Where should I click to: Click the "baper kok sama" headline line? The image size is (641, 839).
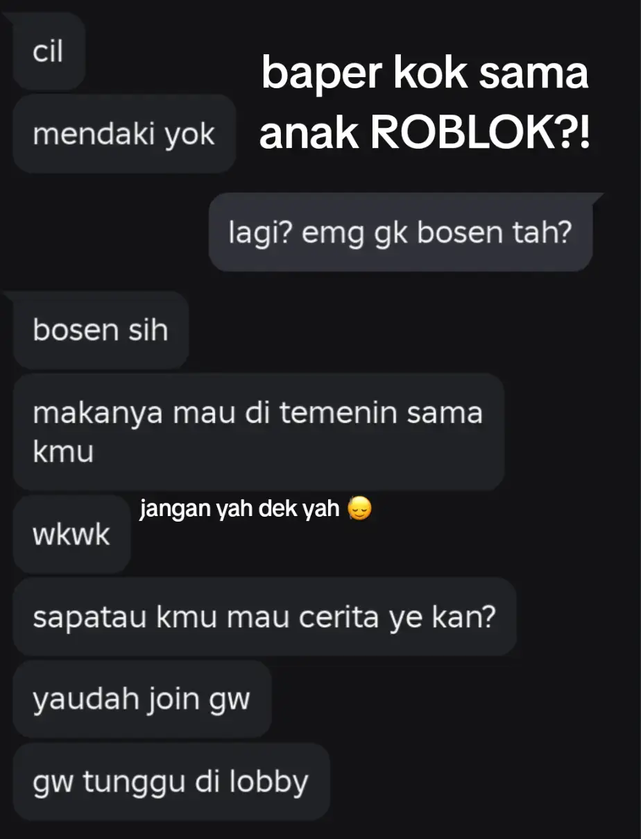point(425,74)
